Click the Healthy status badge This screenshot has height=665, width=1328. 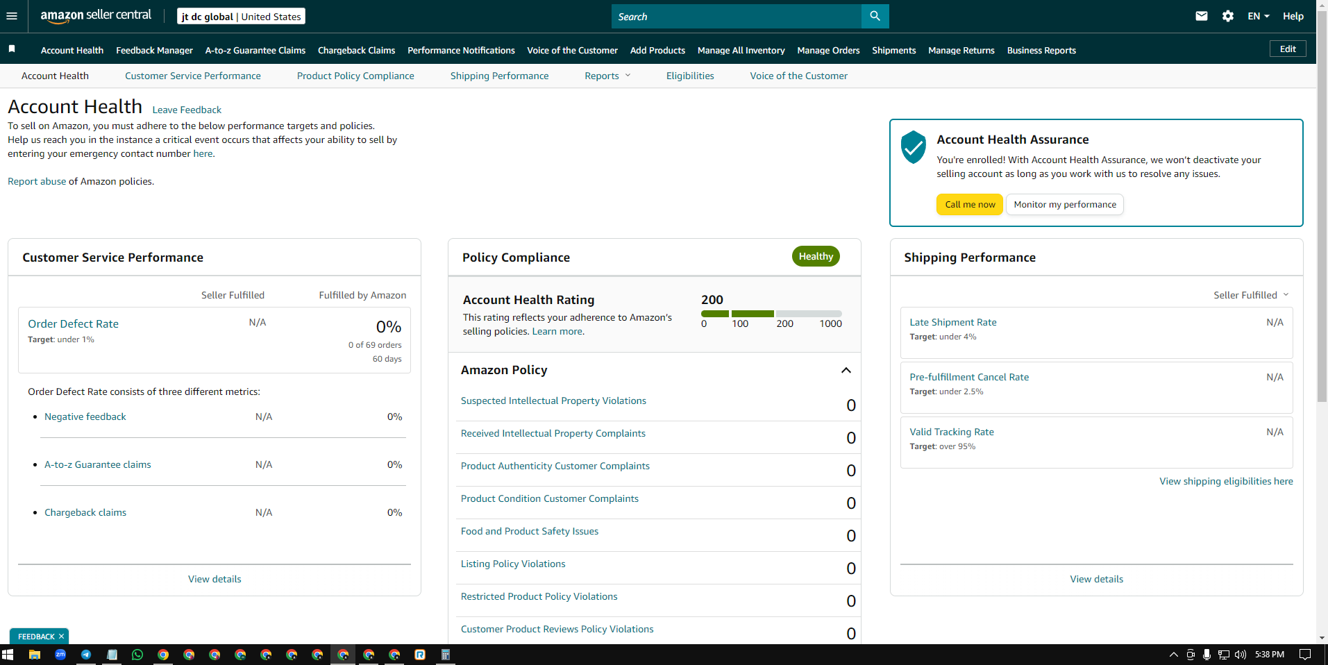tap(816, 256)
